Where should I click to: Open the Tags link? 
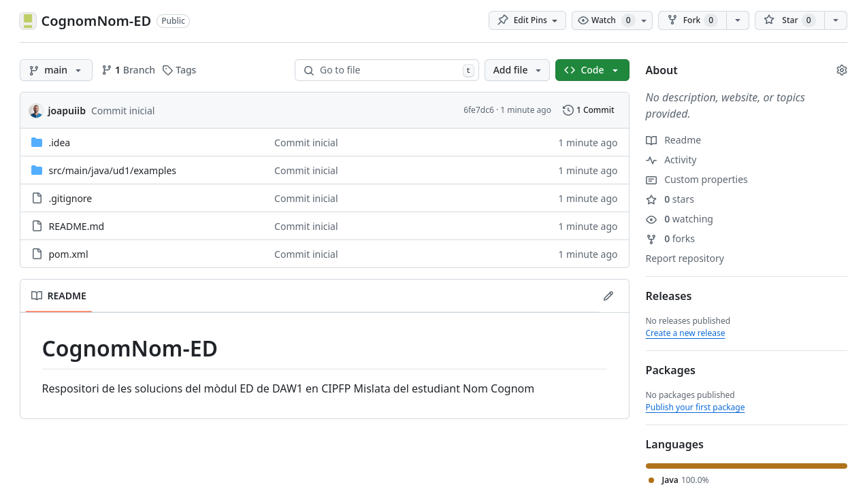(179, 70)
